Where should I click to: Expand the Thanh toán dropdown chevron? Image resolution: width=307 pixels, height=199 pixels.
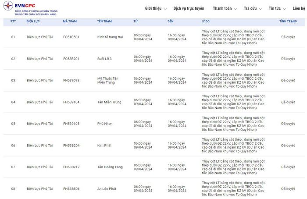(x=236, y=9)
